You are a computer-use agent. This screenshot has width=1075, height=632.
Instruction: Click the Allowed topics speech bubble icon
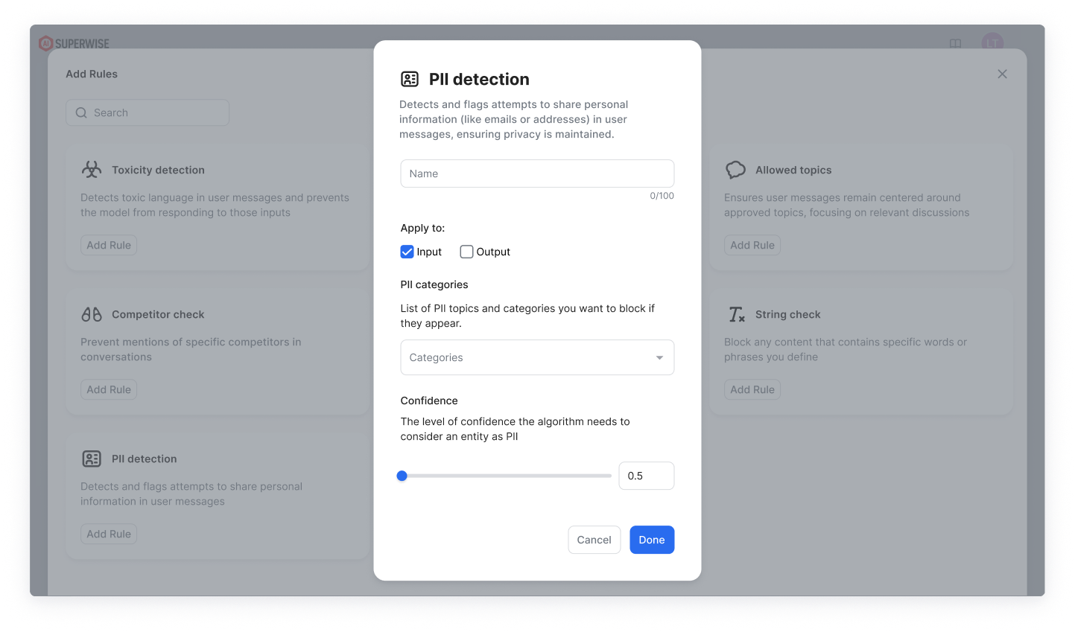pyautogui.click(x=735, y=170)
